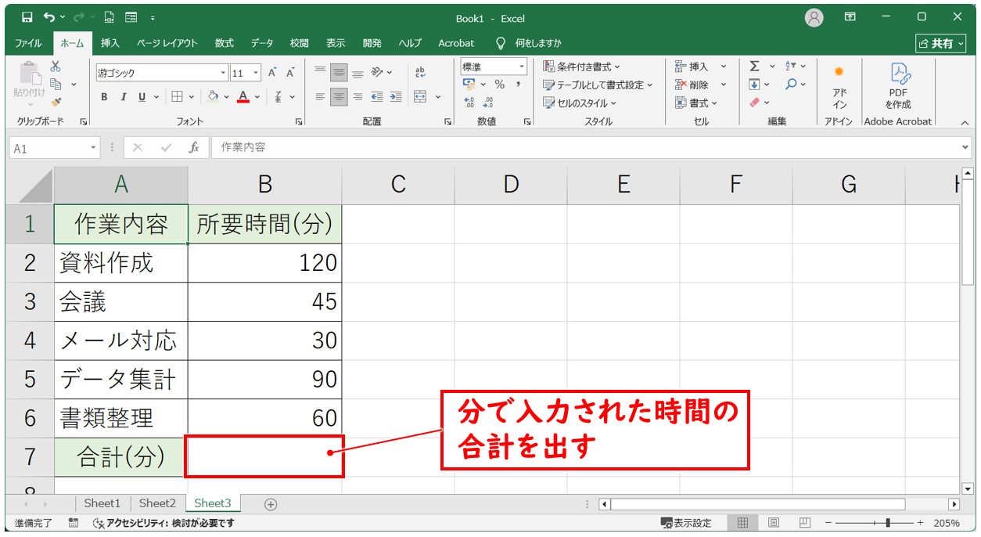The width and height of the screenshot is (981, 537).
Task: Open the ファイル tab
Action: pos(29,43)
